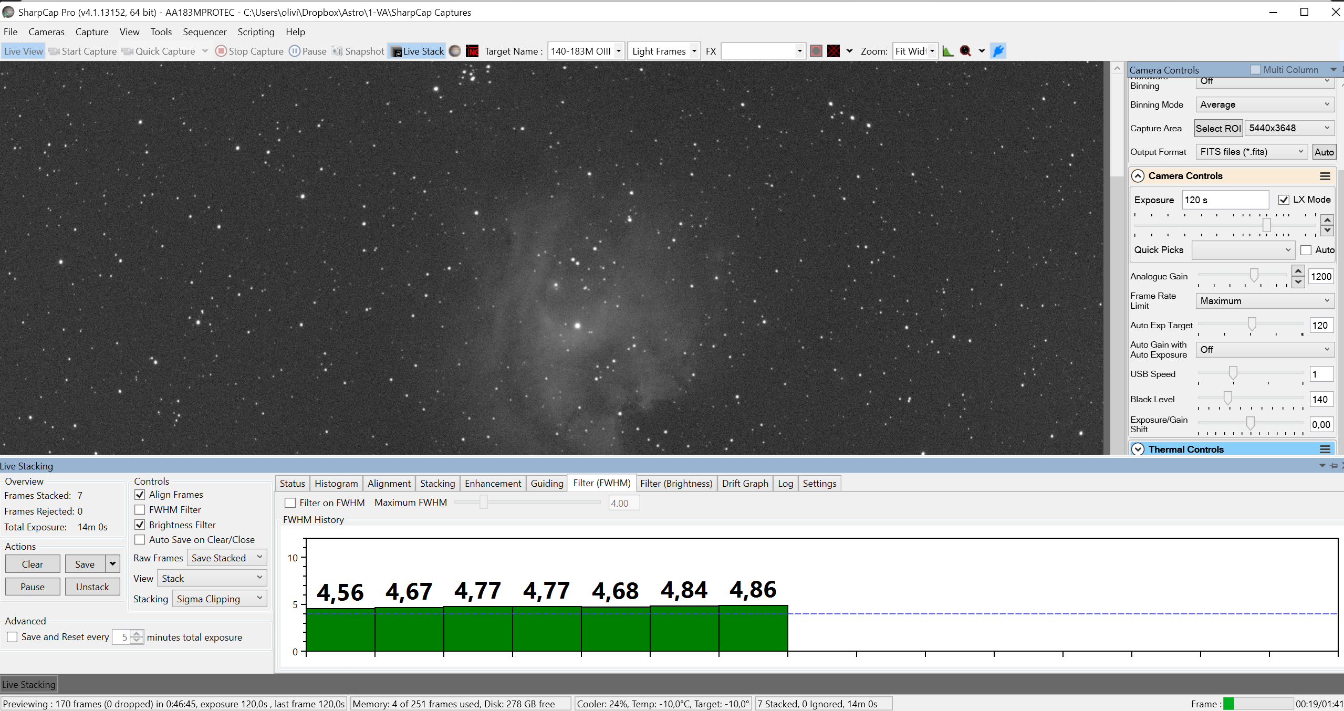Adjust the Analogue Gain slider
This screenshot has width=1344, height=711.
1254,276
